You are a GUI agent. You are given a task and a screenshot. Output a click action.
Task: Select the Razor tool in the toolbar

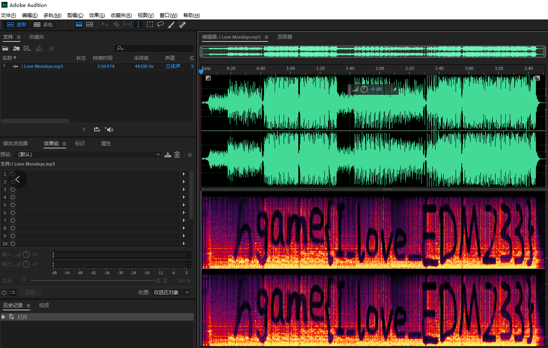pyautogui.click(x=117, y=25)
